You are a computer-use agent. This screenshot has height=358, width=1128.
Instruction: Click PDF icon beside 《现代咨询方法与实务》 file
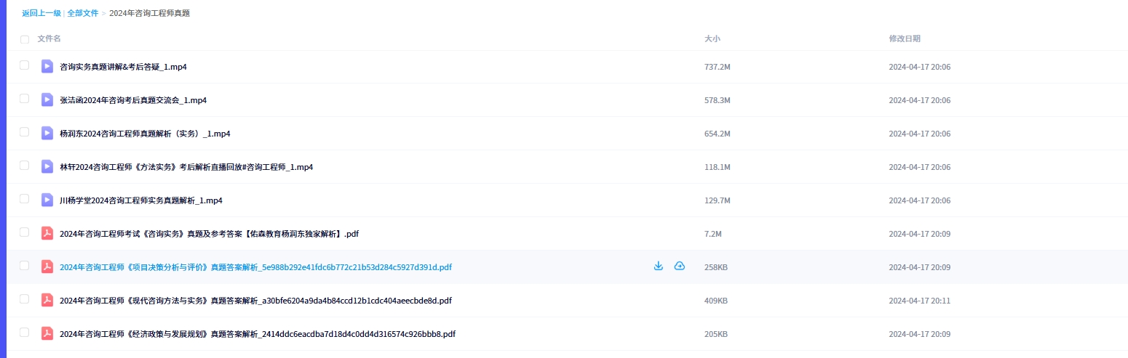[47, 300]
